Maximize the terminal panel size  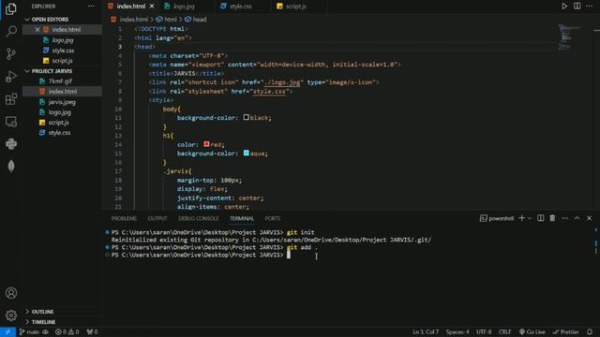coord(577,218)
